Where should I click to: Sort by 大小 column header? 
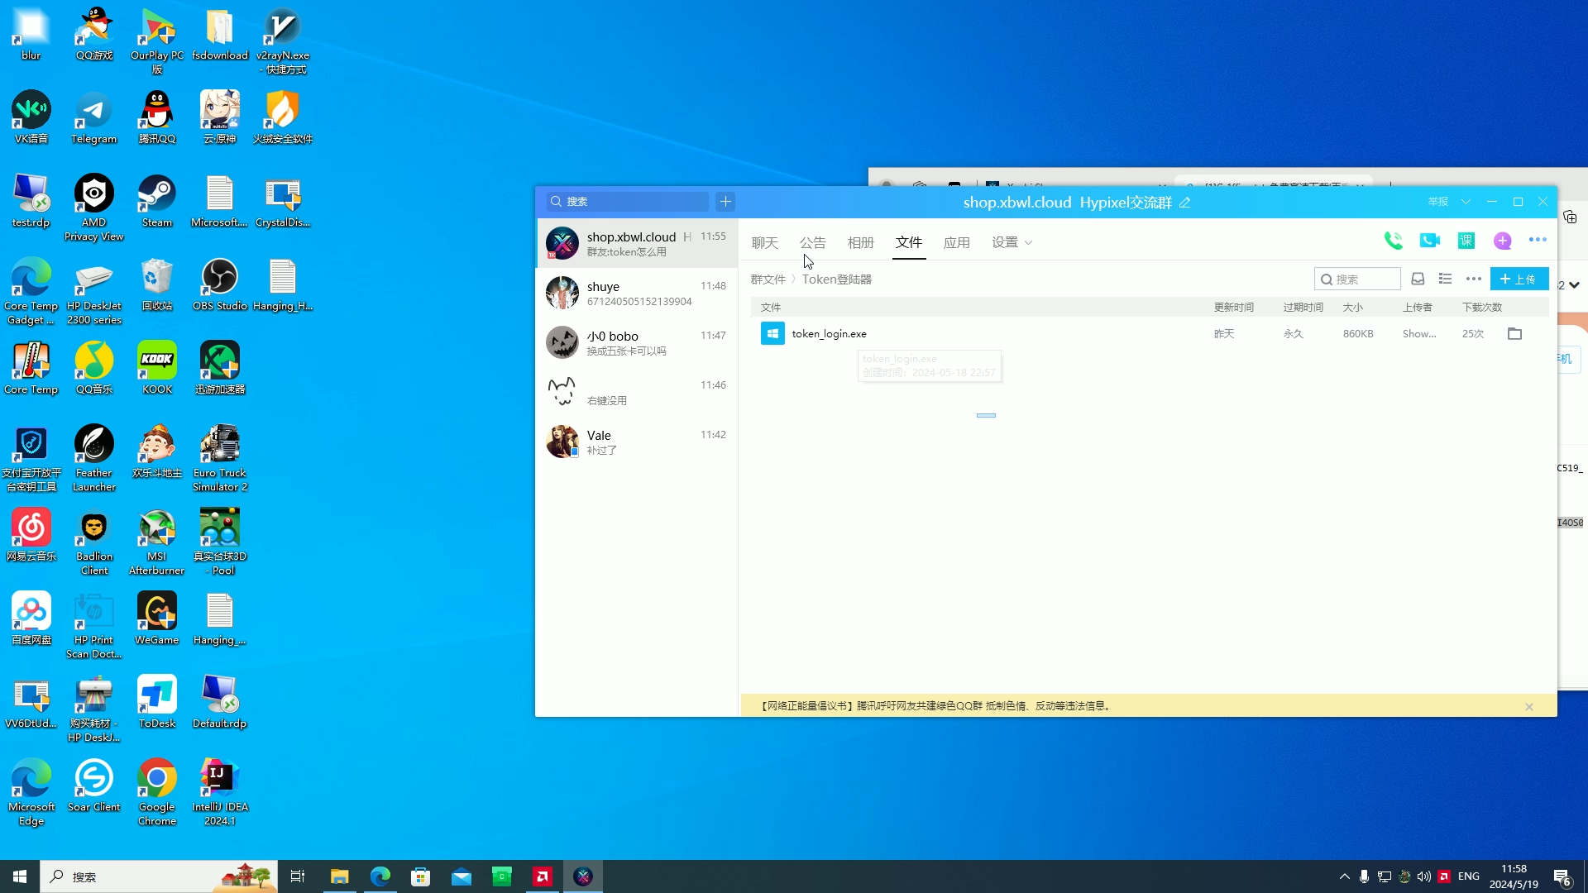pyautogui.click(x=1353, y=308)
